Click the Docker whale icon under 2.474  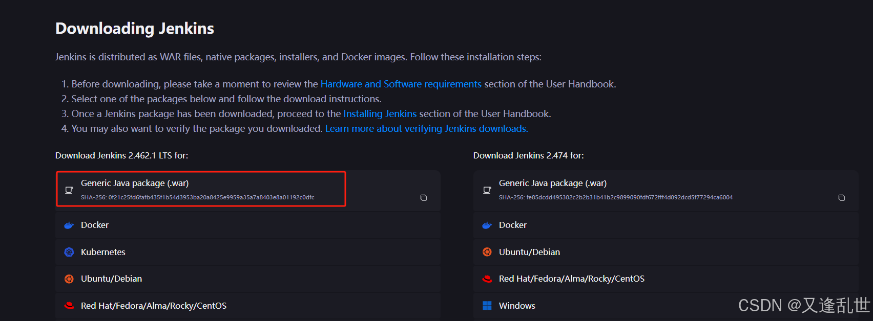487,225
